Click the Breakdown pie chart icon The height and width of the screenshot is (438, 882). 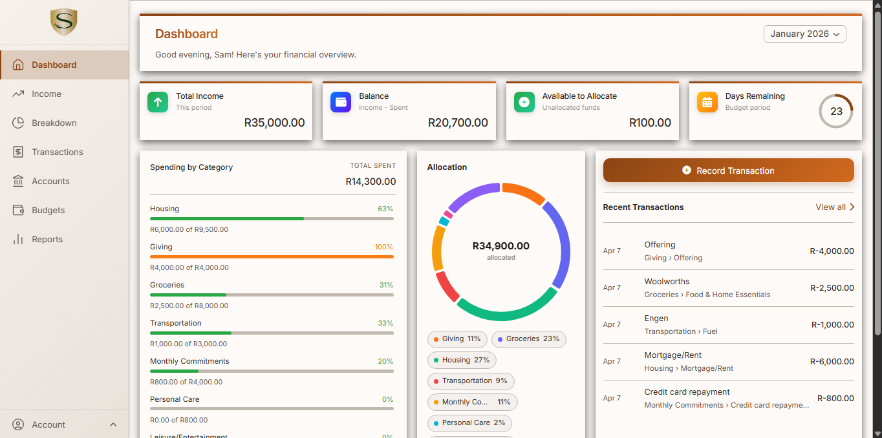pyautogui.click(x=18, y=123)
